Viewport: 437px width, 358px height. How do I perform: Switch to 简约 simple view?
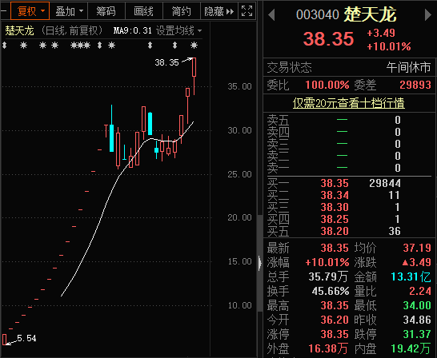coord(181,11)
